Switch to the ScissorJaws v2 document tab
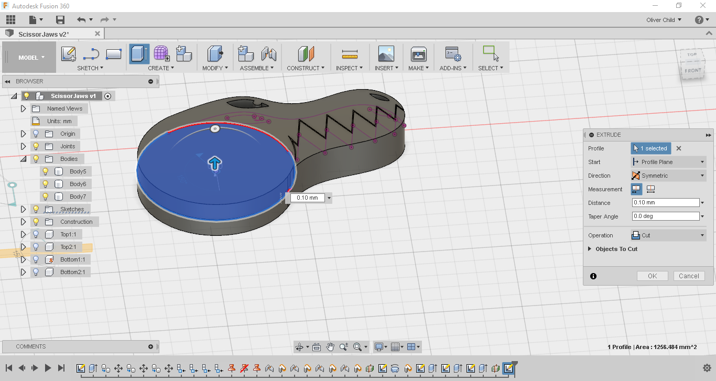 [x=44, y=34]
